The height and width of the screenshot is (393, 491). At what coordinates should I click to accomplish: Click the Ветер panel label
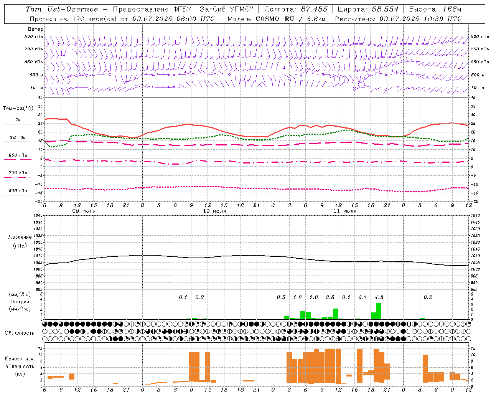point(36,29)
